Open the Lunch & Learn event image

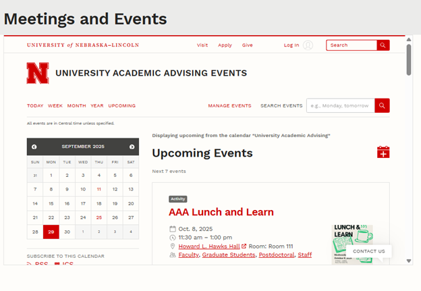(x=352, y=244)
